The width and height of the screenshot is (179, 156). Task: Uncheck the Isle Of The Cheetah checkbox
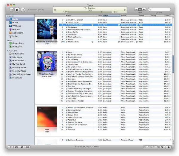click(67, 20)
